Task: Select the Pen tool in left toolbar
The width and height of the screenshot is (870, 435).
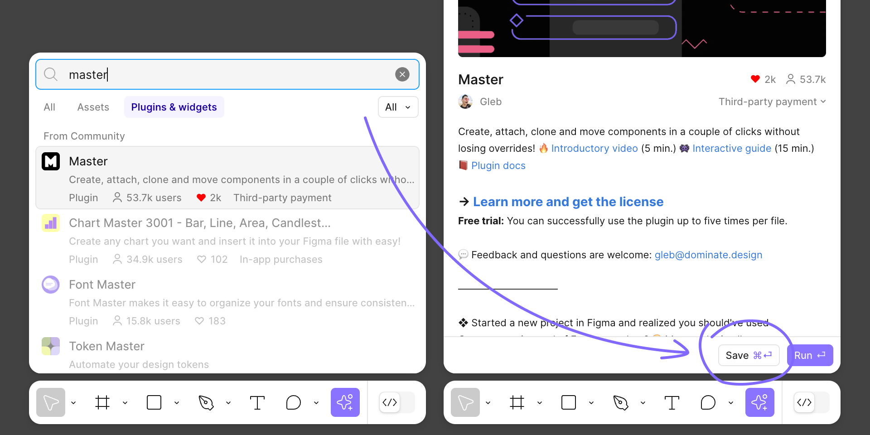Action: pyautogui.click(x=206, y=402)
